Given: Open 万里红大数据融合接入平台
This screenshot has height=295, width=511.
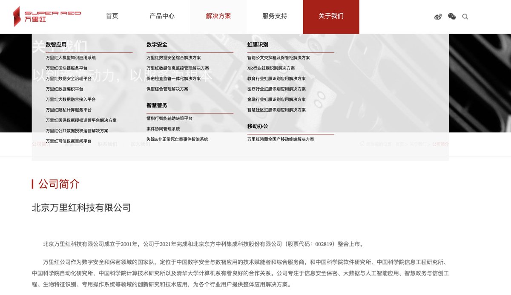Looking at the screenshot, I should 71,99.
